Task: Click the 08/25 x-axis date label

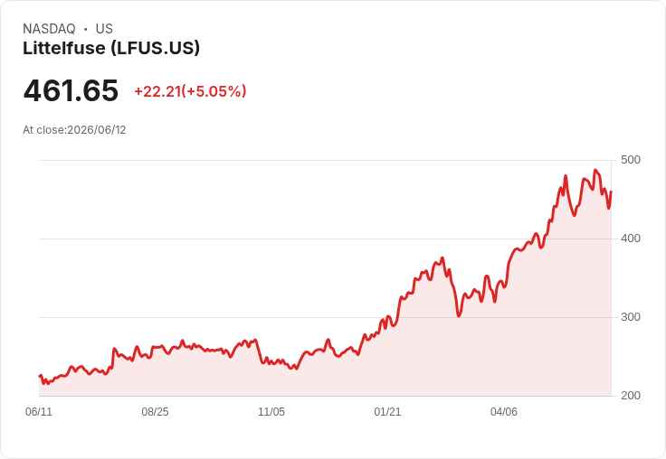Action: pos(155,412)
